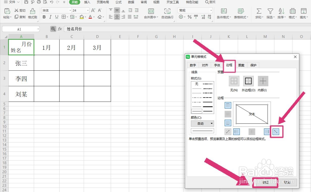This screenshot has height=192, width=311.
Task: Click decrease decimal places icon
Action: click(209, 17)
